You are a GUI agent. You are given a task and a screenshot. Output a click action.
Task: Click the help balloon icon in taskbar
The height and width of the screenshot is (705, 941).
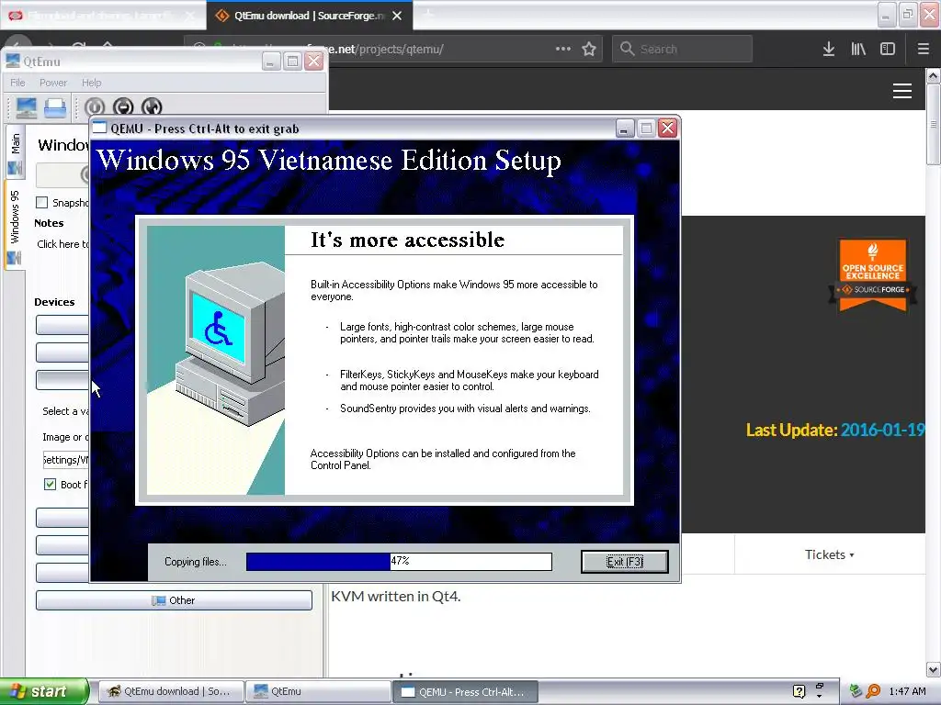pos(799,691)
